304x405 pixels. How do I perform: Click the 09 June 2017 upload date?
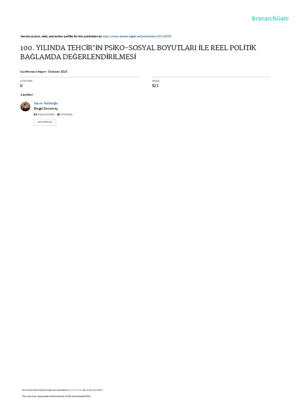pos(96,390)
